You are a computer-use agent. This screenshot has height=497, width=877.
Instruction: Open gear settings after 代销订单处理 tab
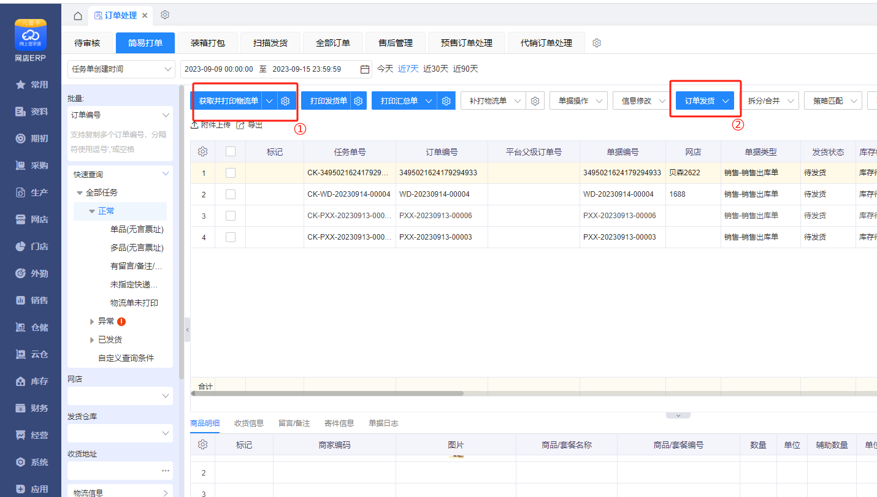[597, 43]
